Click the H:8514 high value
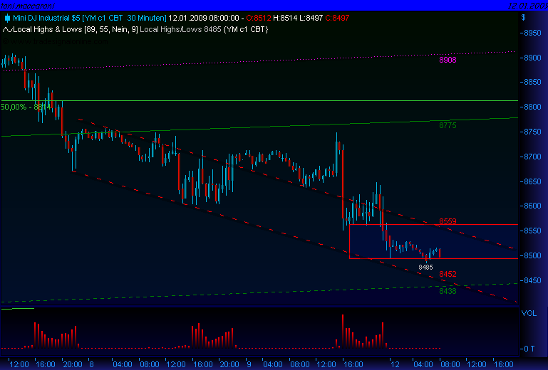This screenshot has height=370, width=548. point(285,18)
